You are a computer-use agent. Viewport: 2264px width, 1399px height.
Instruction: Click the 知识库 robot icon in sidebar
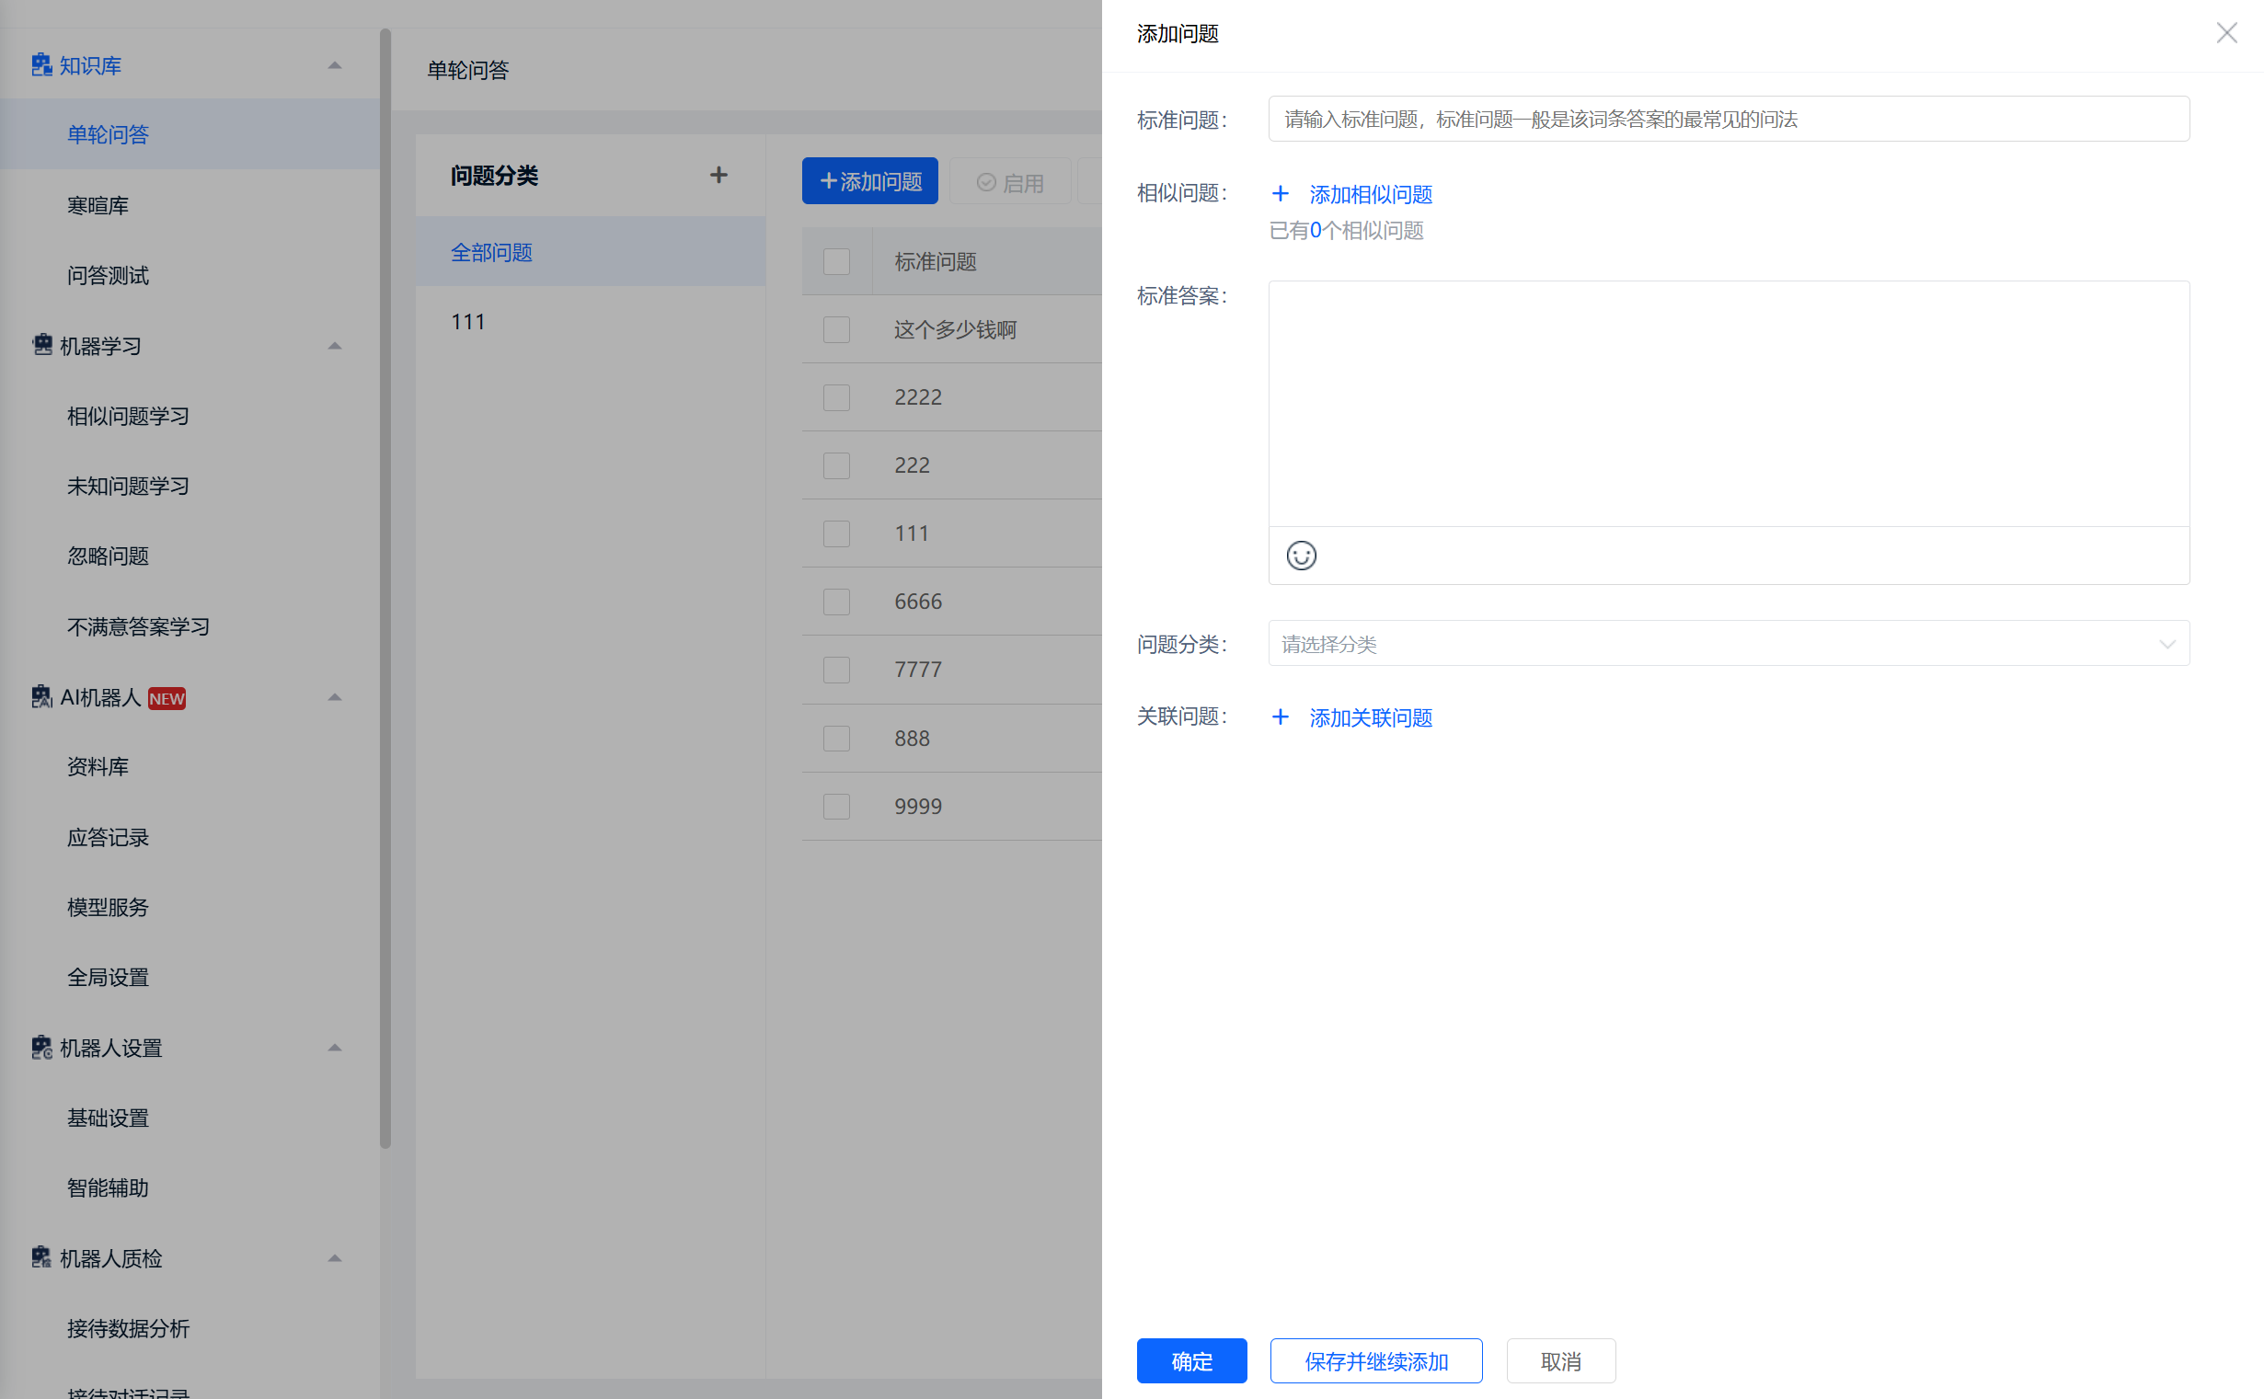41,64
